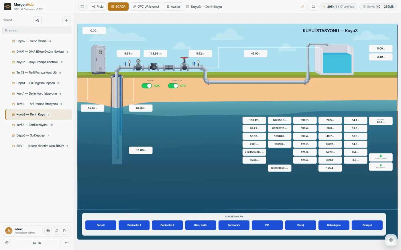Open the TR language selector
The image size is (401, 250).
click(37, 243)
